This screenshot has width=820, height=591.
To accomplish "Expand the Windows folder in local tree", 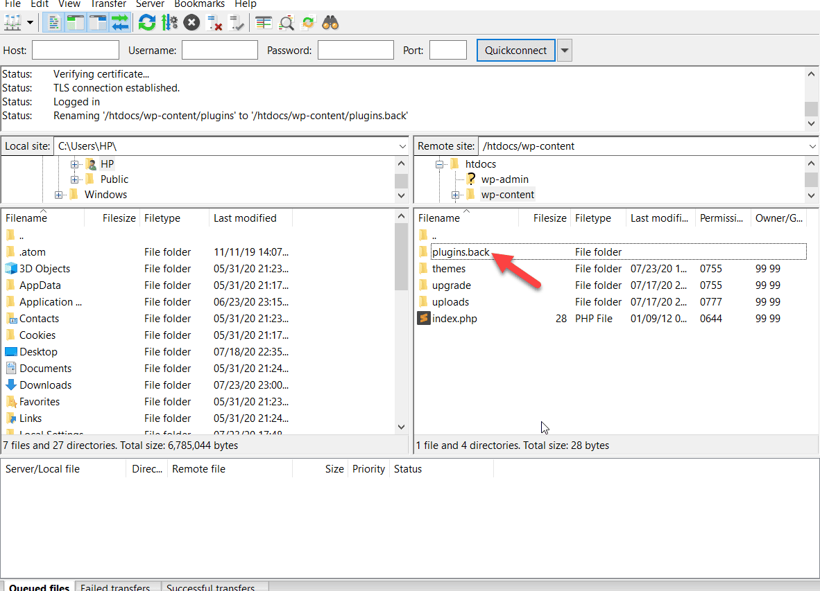I will (58, 195).
